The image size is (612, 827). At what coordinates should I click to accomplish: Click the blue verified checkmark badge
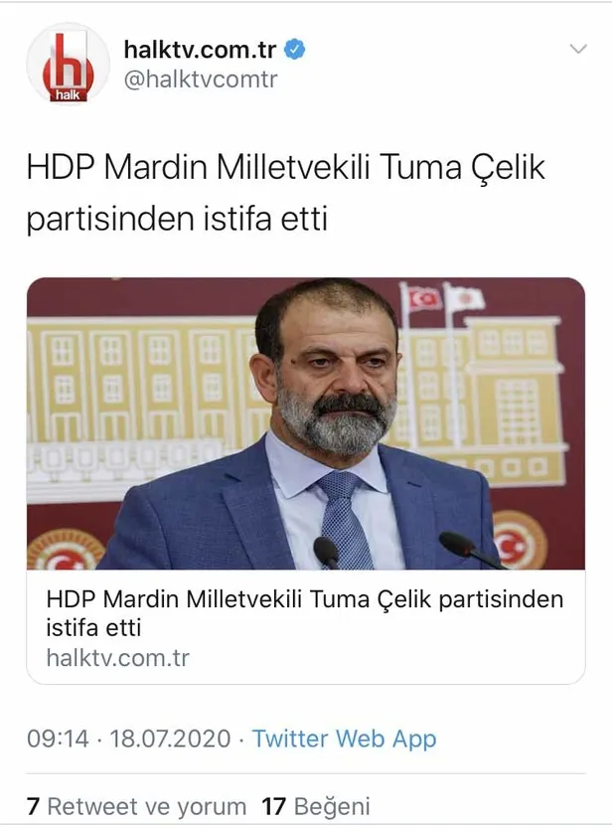[295, 50]
